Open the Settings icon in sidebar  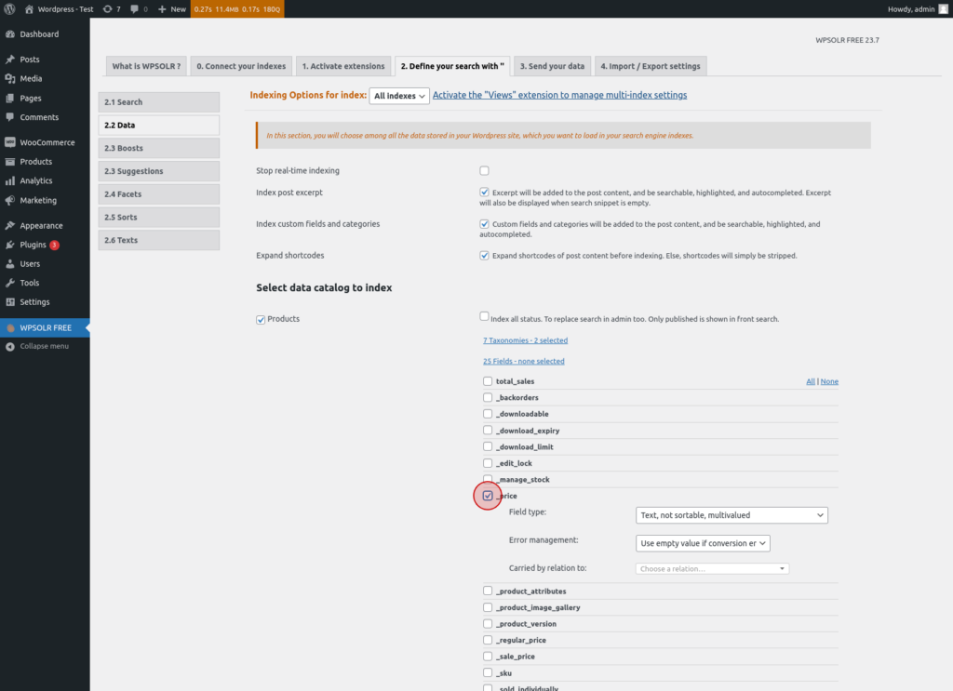click(9, 302)
